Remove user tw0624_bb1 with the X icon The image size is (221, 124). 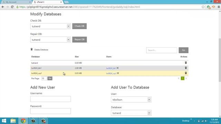117,68
